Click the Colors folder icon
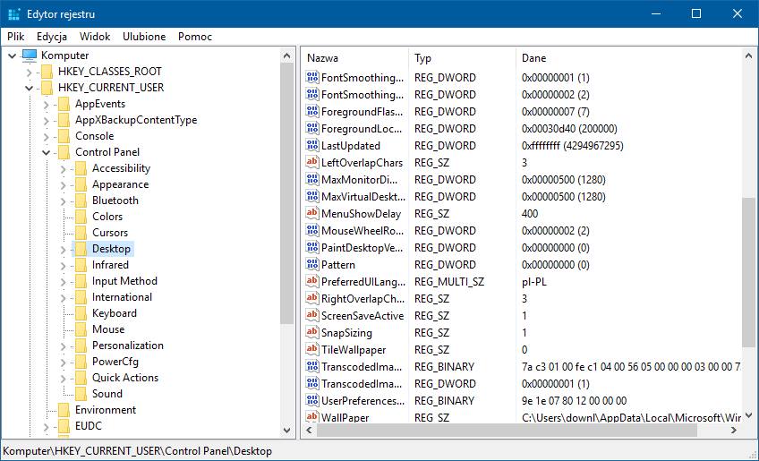The image size is (759, 461). [x=81, y=217]
